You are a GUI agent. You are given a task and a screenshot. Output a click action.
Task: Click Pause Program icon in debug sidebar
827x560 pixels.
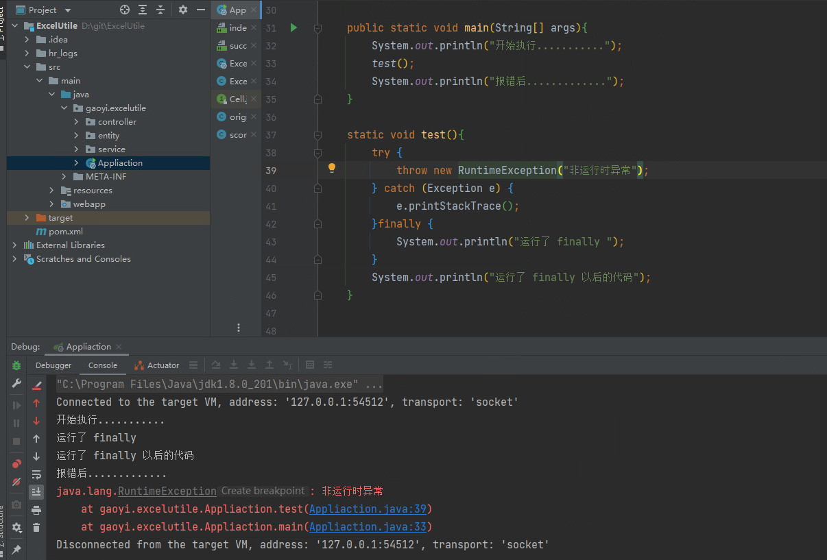pyautogui.click(x=16, y=423)
